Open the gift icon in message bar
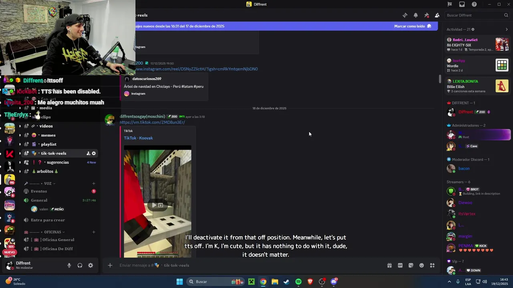Screen dimensions: 513x288 (389, 265)
